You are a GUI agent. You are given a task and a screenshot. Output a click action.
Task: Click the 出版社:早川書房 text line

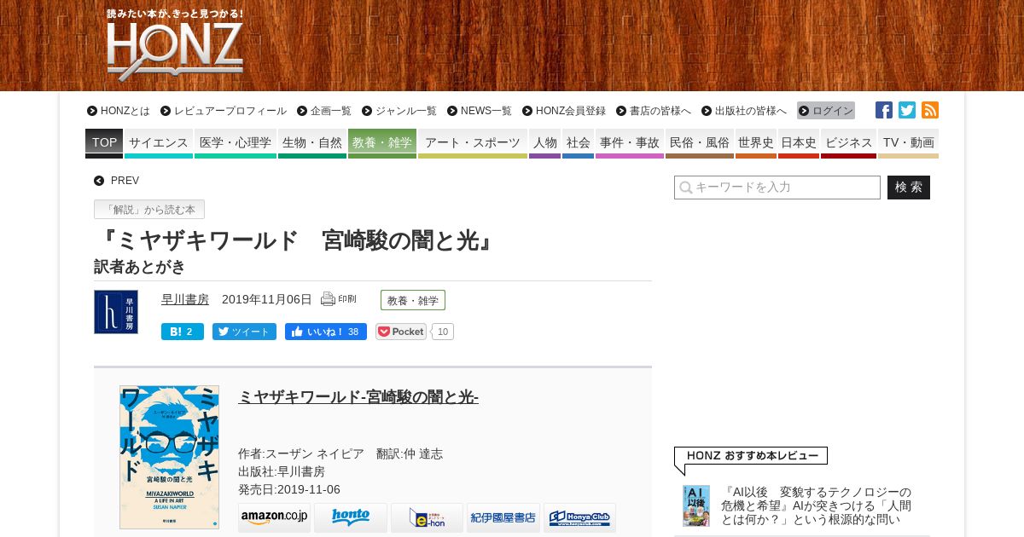pyautogui.click(x=282, y=471)
